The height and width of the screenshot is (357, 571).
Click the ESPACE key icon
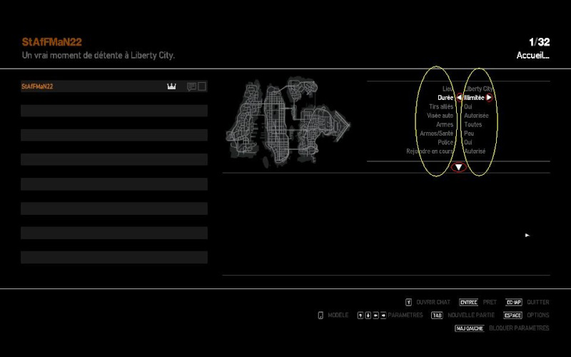(512, 316)
